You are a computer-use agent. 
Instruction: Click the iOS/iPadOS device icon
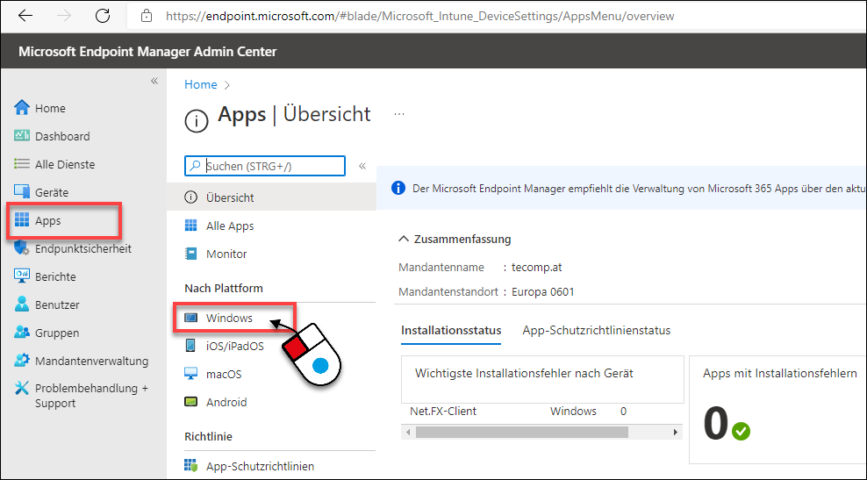tap(190, 346)
